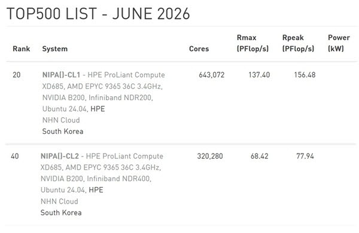Click HPE vendor link in rank 40 row
Screen dimensions: 359x233
(x=96, y=190)
